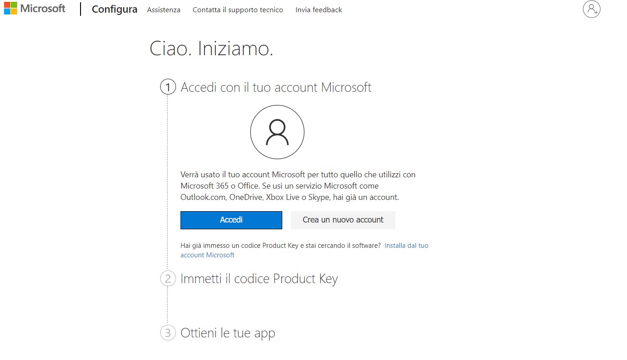627x360 pixels.
Task: Click the red square in the Microsoft logo
Action: click(x=7, y=6)
